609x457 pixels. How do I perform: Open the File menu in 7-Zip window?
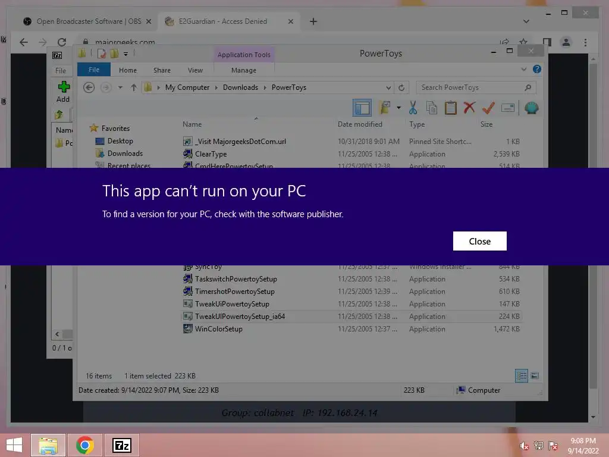(x=61, y=71)
